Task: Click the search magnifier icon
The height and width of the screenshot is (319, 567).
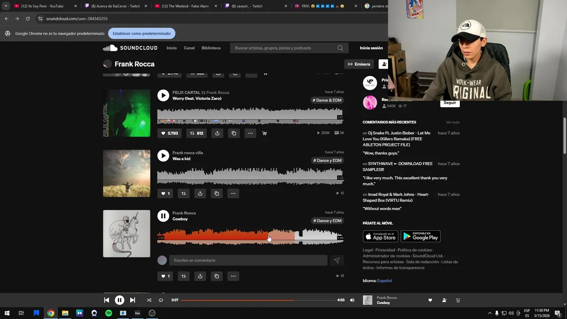Action: click(x=340, y=48)
